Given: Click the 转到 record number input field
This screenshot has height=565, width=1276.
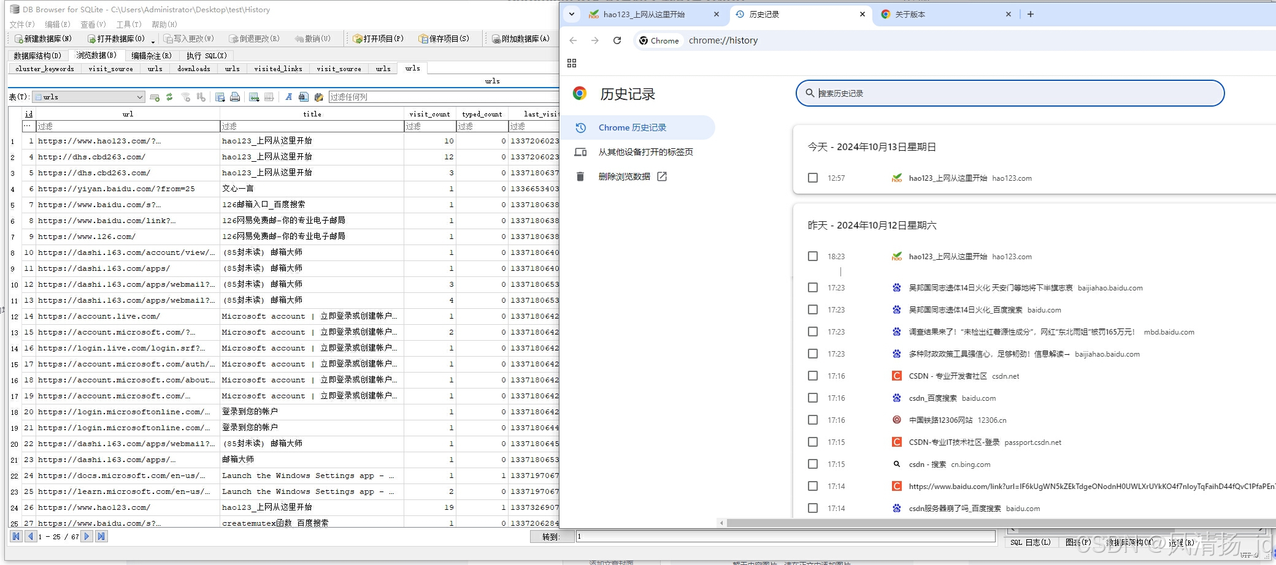Looking at the screenshot, I should pos(785,536).
